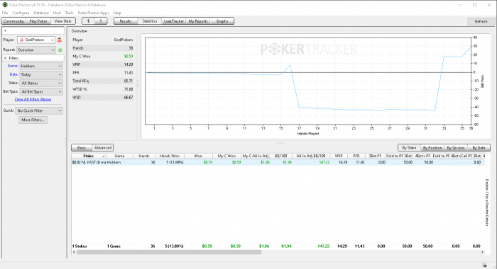The width and height of the screenshot is (497, 269).
Task: Select the cash games dollar toggle
Action: (89, 21)
